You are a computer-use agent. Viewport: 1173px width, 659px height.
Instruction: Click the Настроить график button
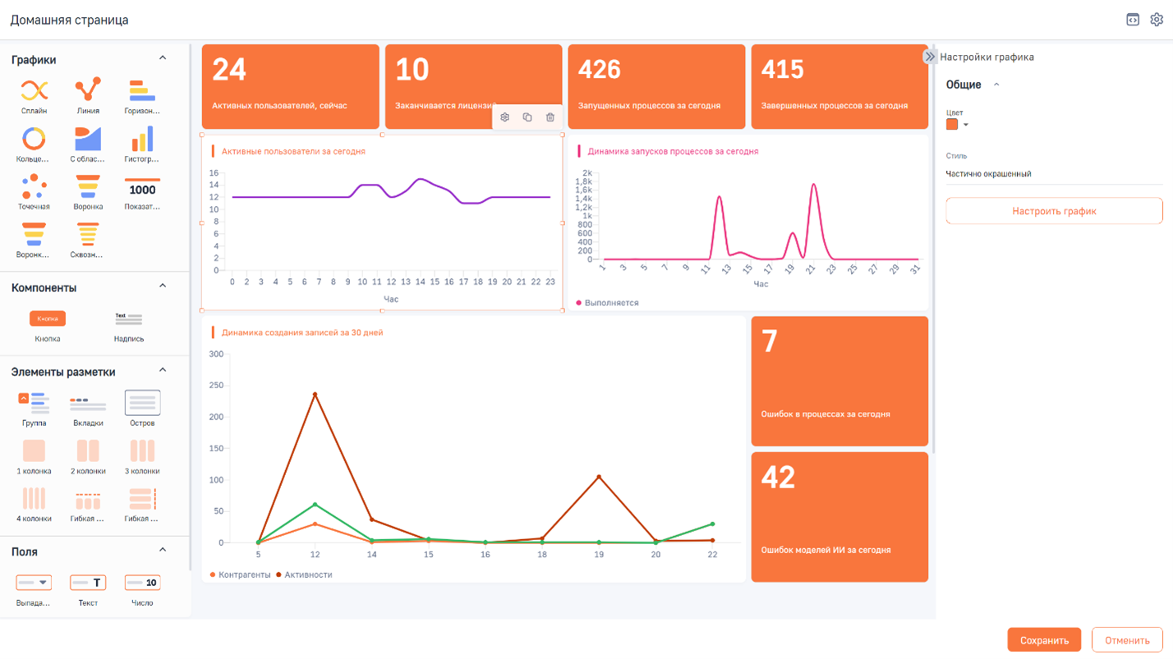[1054, 211]
